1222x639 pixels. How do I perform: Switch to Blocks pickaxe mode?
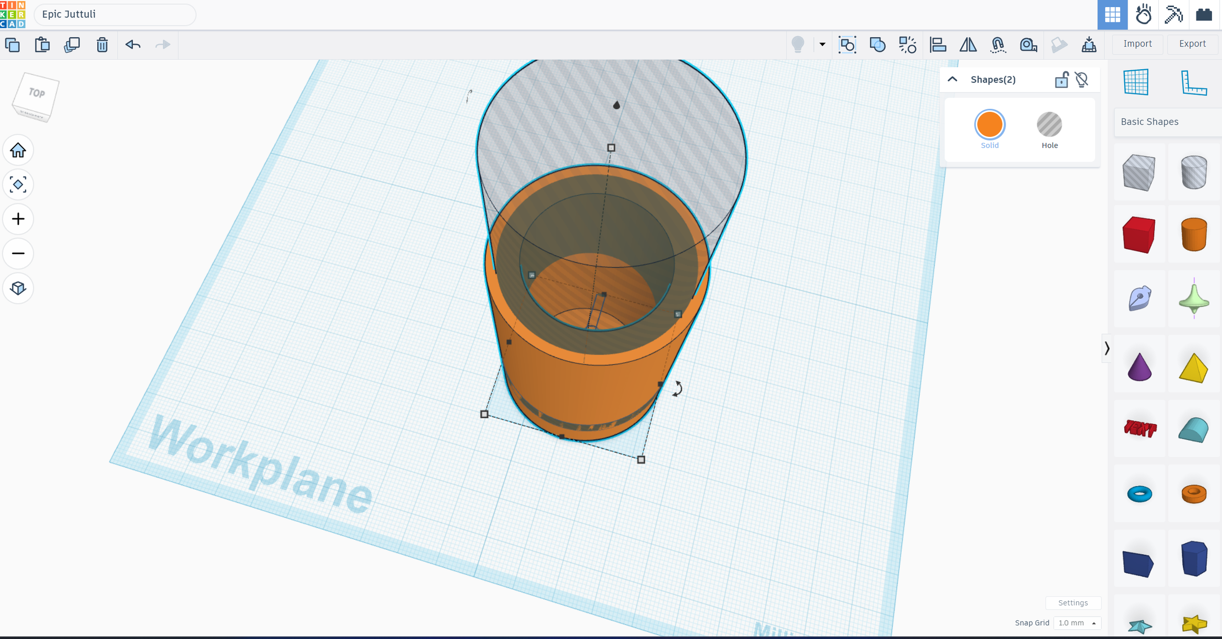pyautogui.click(x=1174, y=15)
